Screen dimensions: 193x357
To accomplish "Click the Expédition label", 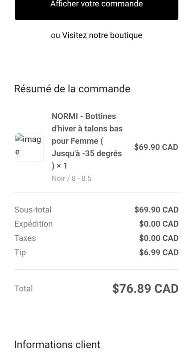I will 33,224.
